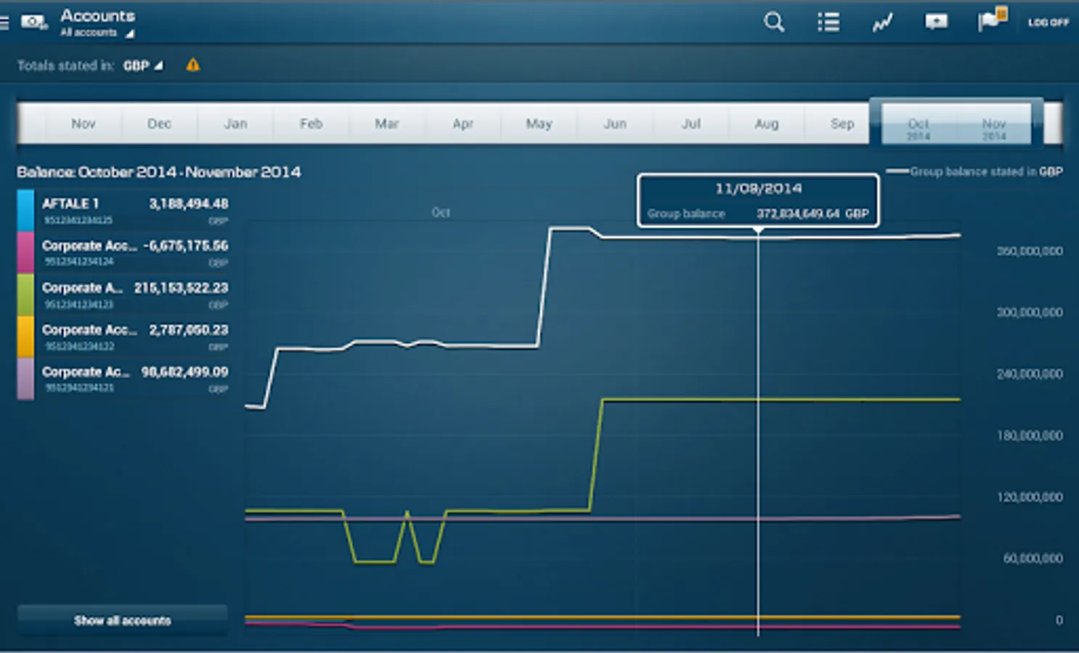Click the pink account color swatch
The height and width of the screenshot is (653, 1079).
[x=25, y=252]
